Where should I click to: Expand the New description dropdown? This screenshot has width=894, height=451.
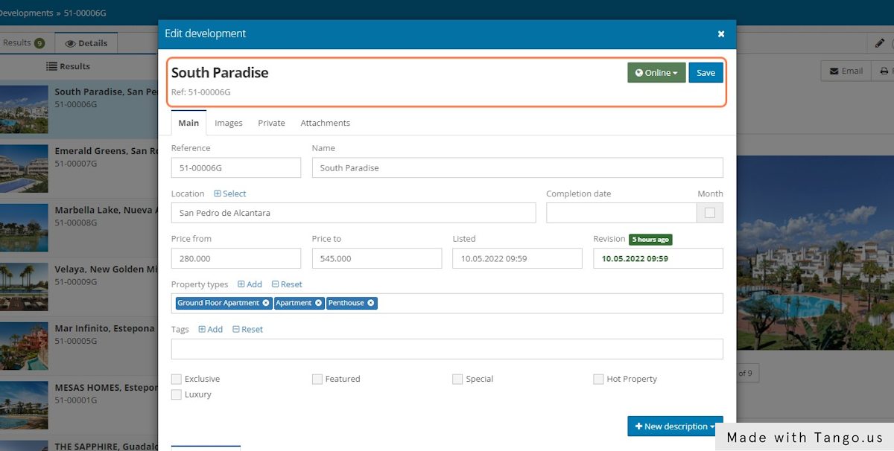tap(674, 426)
